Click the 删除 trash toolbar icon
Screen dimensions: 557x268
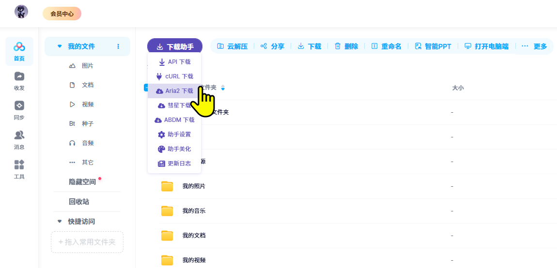(x=338, y=46)
